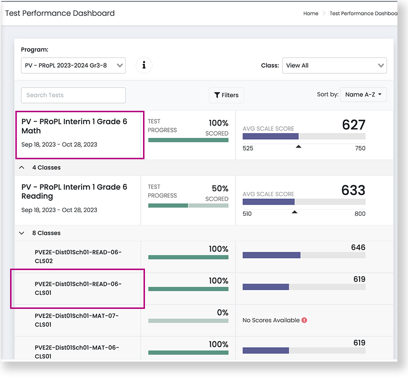Click the Grade 6 Reading 50% progress bar
Image resolution: width=408 pixels, height=377 pixels.
point(188,205)
